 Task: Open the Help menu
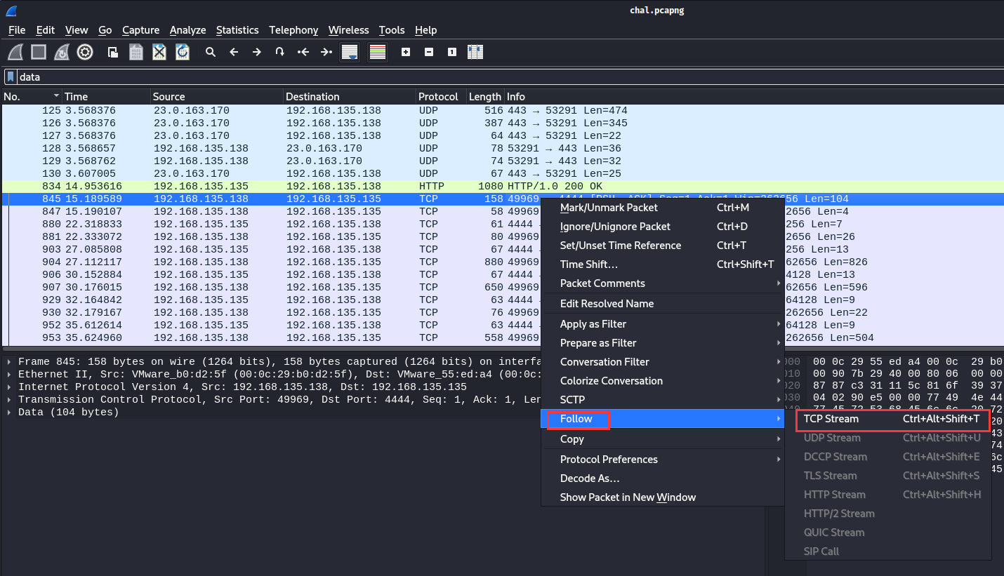[425, 30]
